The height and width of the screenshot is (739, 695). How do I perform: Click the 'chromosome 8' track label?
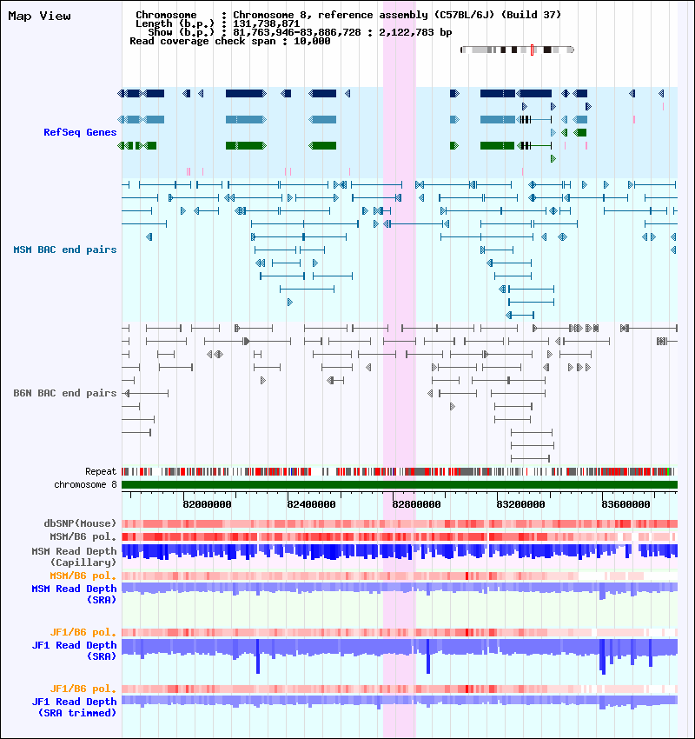pos(85,485)
